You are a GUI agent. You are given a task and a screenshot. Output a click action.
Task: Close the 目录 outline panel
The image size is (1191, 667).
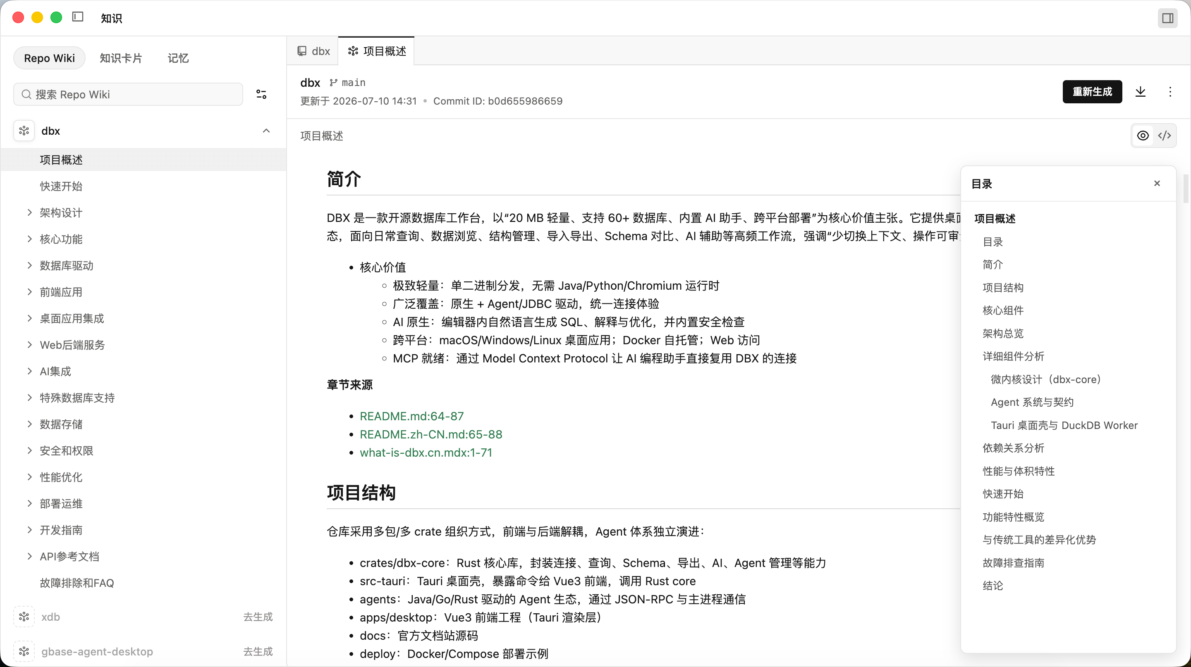pyautogui.click(x=1157, y=183)
